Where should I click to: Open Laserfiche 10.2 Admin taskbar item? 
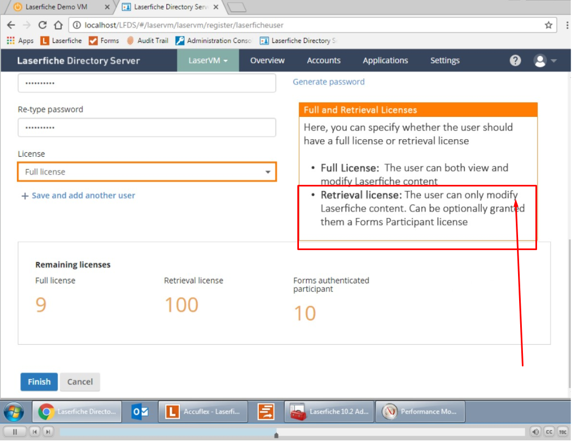329,412
